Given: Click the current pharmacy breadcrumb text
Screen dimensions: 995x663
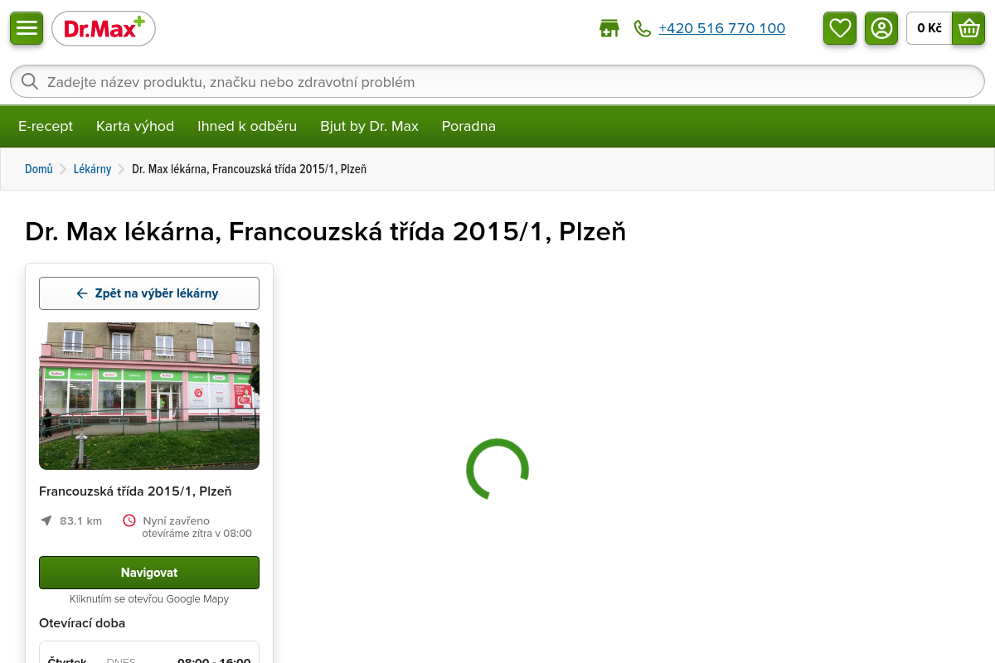Looking at the screenshot, I should pos(249,169).
